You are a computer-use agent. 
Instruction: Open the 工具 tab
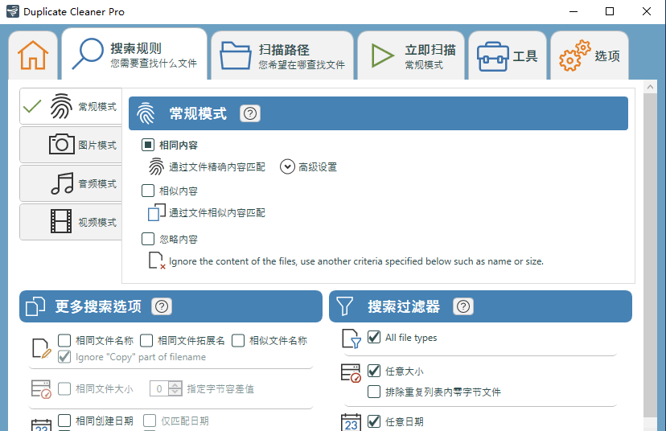[x=508, y=55]
